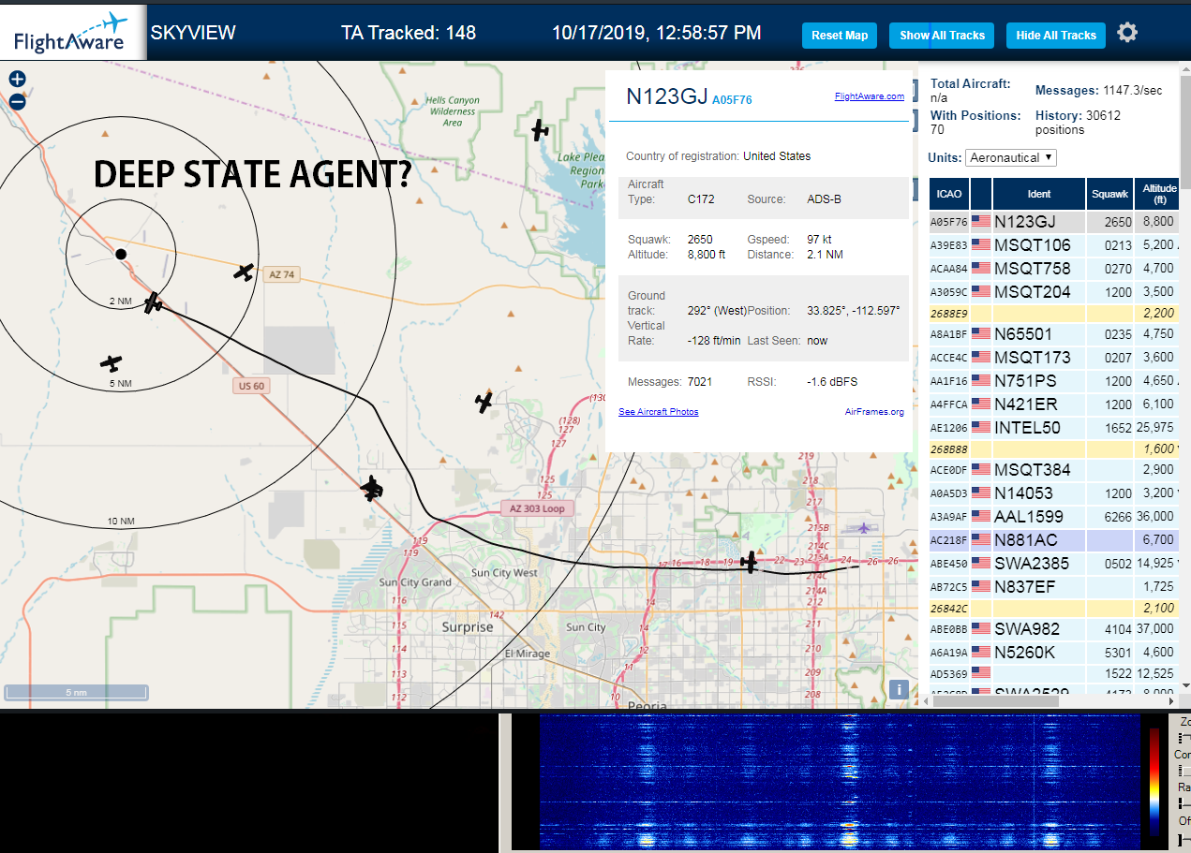Open the See Aircraft Photos link

pos(658,412)
